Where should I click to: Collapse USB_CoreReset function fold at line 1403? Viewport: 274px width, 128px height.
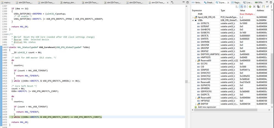coord(8,47)
